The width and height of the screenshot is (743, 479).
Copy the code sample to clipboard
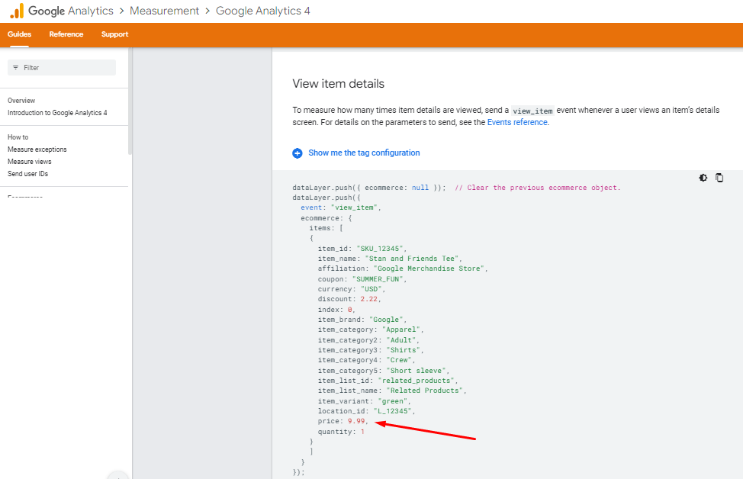click(719, 178)
